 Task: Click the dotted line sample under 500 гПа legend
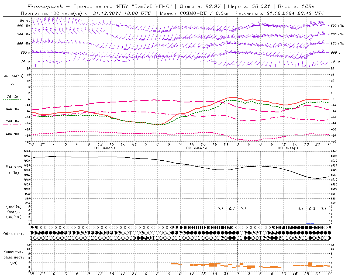[x=12, y=137]
